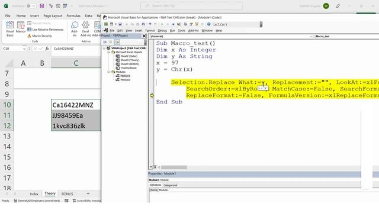This screenshot has height=213, width=379.
Task: Click the Insert UserForm icon in VBA toolbar
Action: 111,24
